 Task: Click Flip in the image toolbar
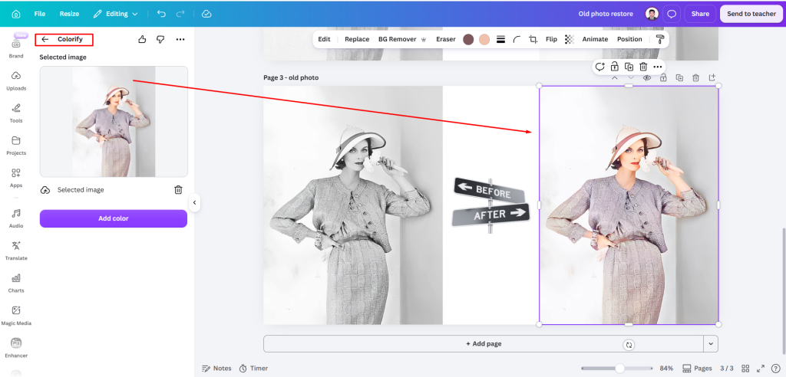[551, 39]
